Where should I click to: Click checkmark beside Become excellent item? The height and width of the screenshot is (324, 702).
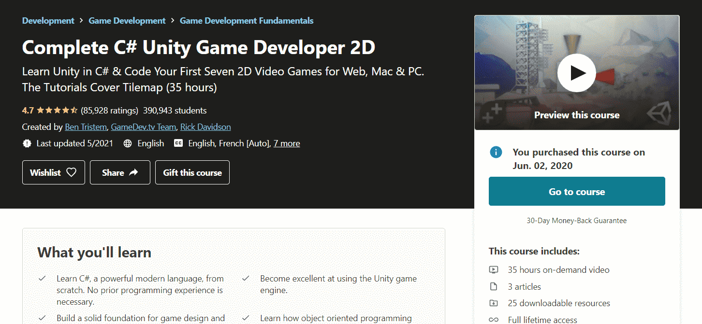pyautogui.click(x=246, y=279)
